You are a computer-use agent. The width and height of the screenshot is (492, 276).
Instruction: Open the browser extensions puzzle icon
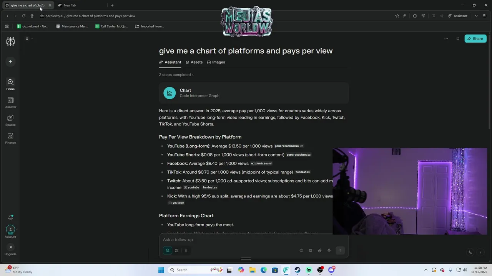pyautogui.click(x=415, y=16)
